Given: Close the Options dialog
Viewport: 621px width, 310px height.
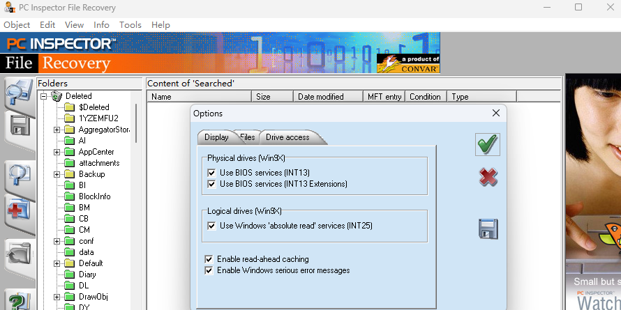Looking at the screenshot, I should [x=496, y=113].
